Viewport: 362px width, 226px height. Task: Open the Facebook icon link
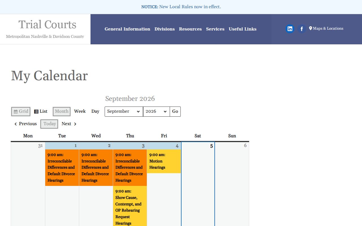coord(302,29)
